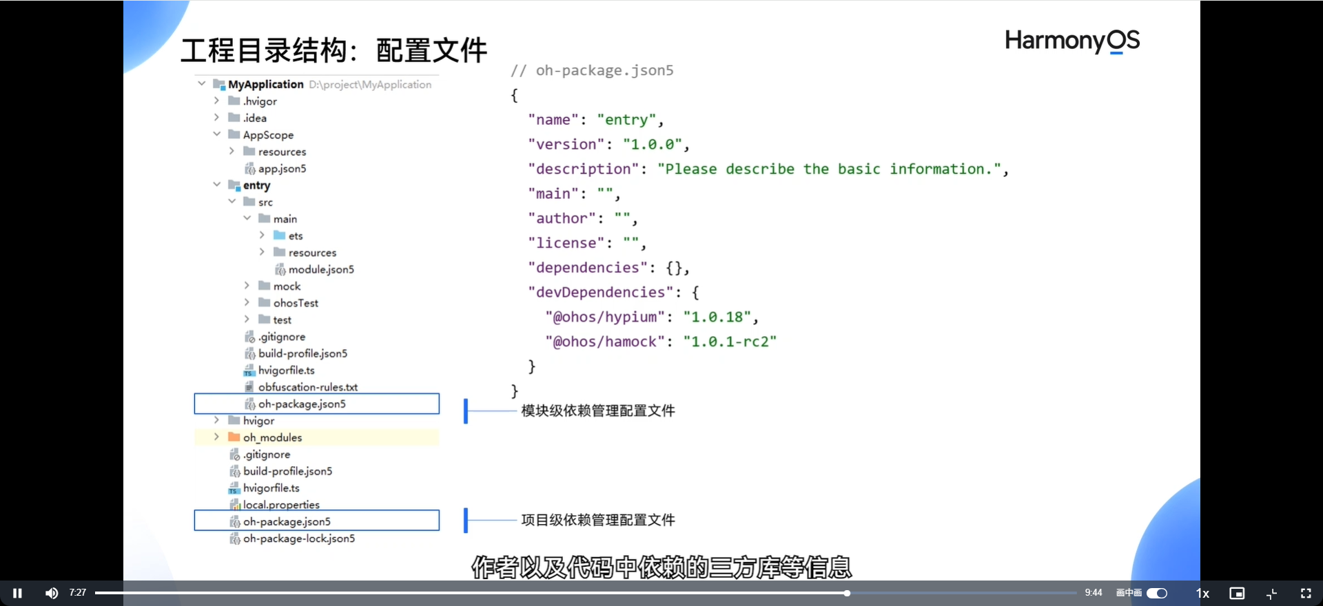Select obfuscation-rules.txt in the tree
1323x606 pixels.
coord(308,387)
